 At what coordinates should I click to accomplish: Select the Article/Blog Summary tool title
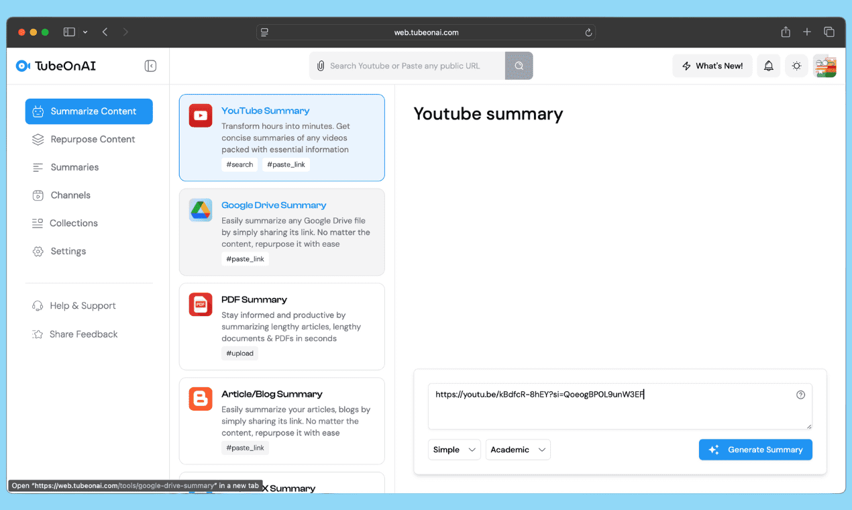tap(272, 395)
